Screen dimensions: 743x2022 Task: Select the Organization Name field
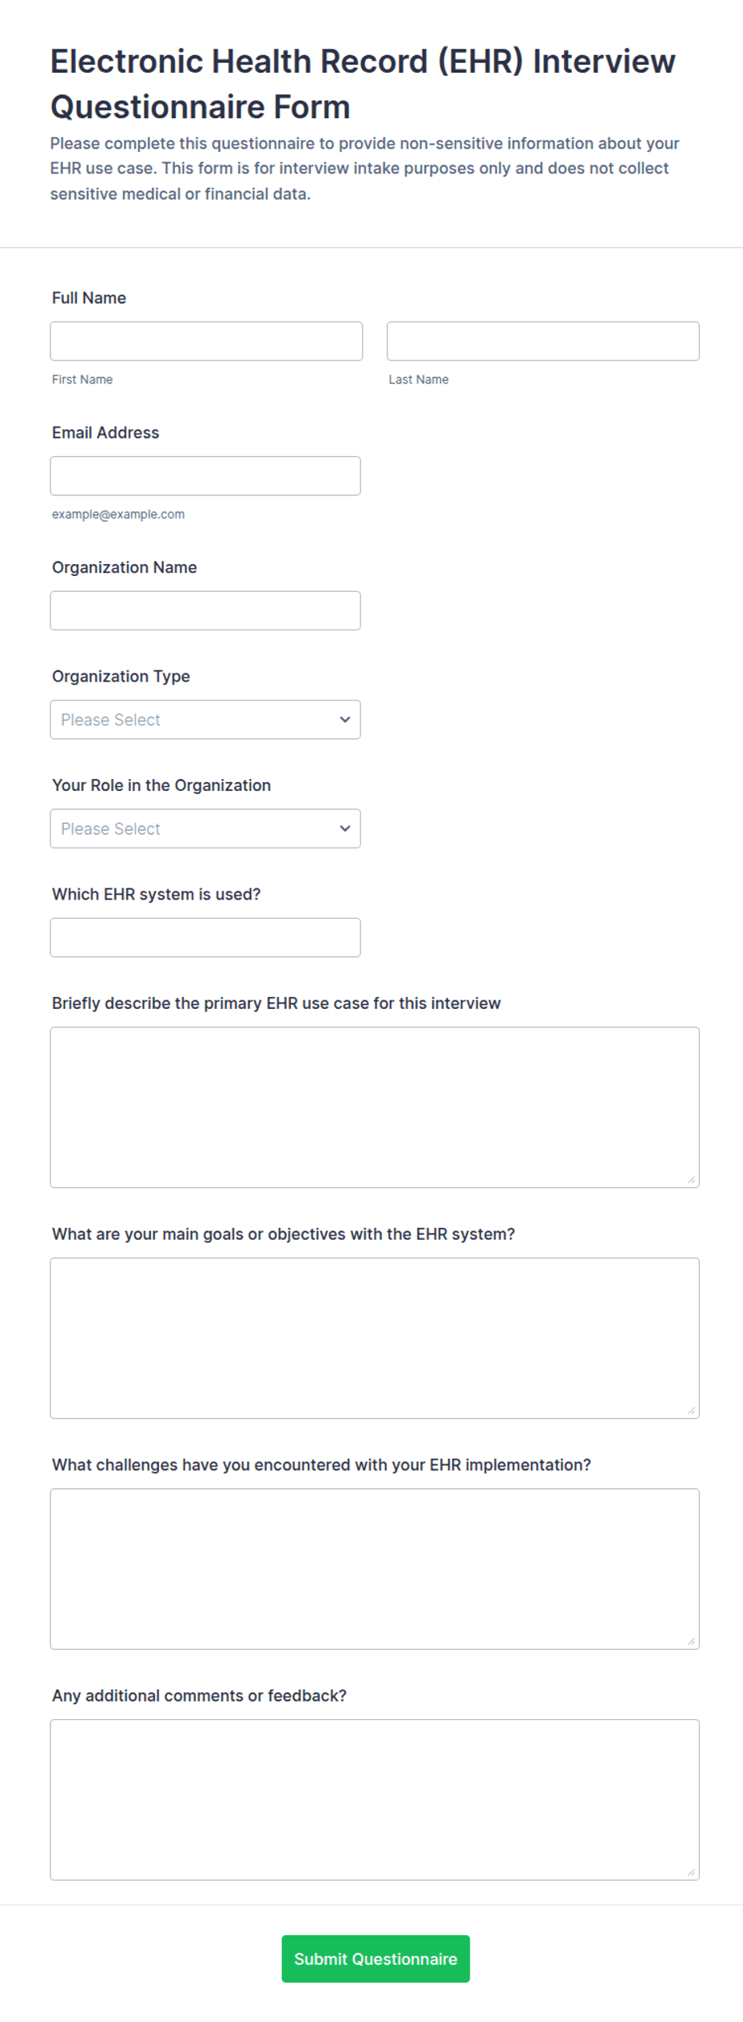205,611
